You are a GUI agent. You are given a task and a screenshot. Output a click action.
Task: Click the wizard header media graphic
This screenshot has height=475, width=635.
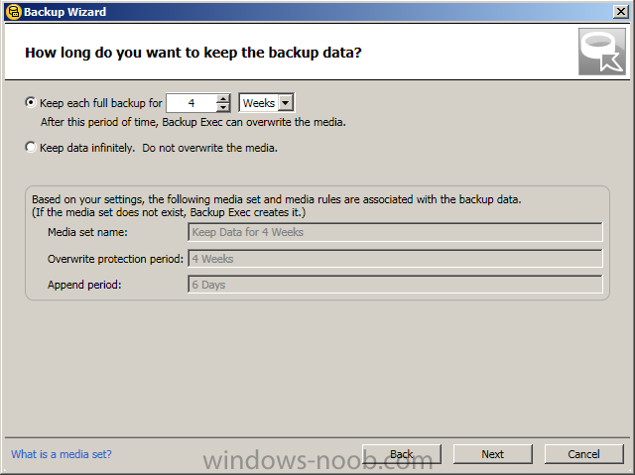(x=602, y=52)
